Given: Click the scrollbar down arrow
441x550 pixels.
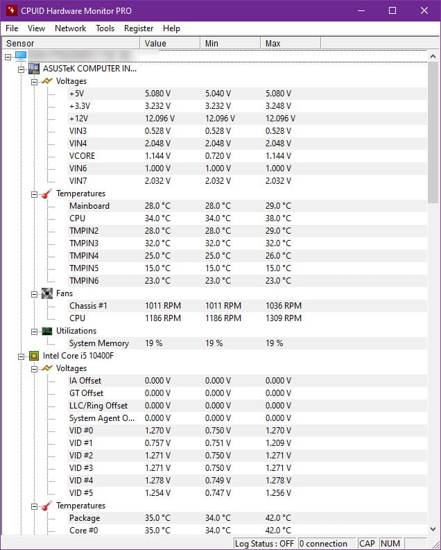Looking at the screenshot, I should (433, 529).
